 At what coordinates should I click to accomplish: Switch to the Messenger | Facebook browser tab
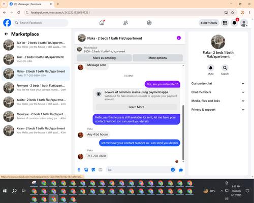pyautogui.click(x=31, y=4)
